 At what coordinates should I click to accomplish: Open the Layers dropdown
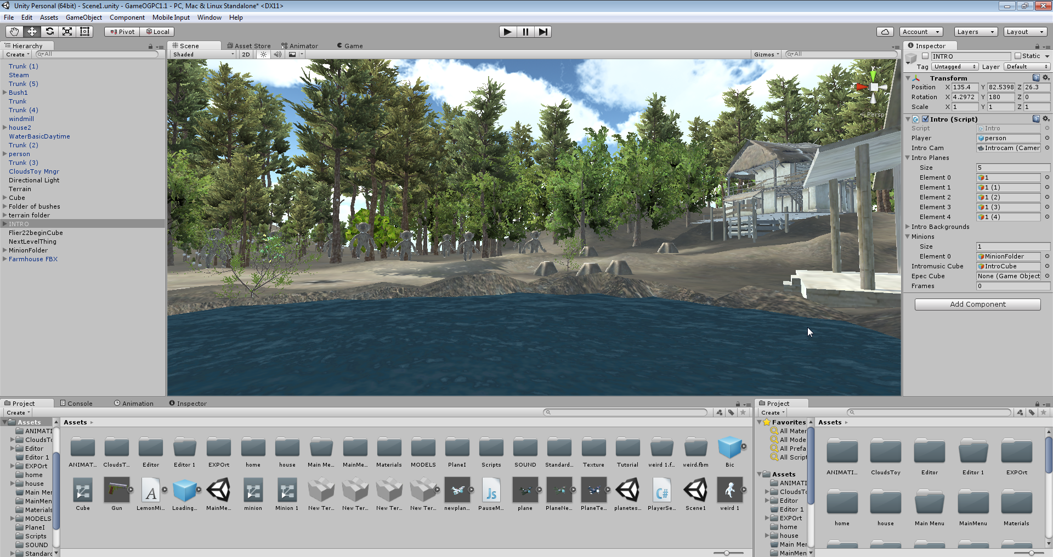click(975, 32)
